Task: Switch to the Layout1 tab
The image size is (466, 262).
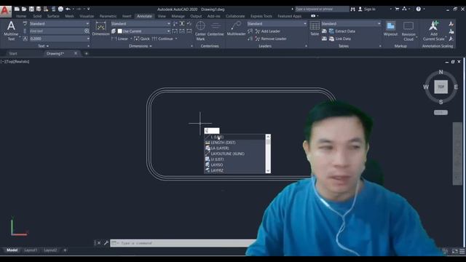Action: pyautogui.click(x=31, y=250)
